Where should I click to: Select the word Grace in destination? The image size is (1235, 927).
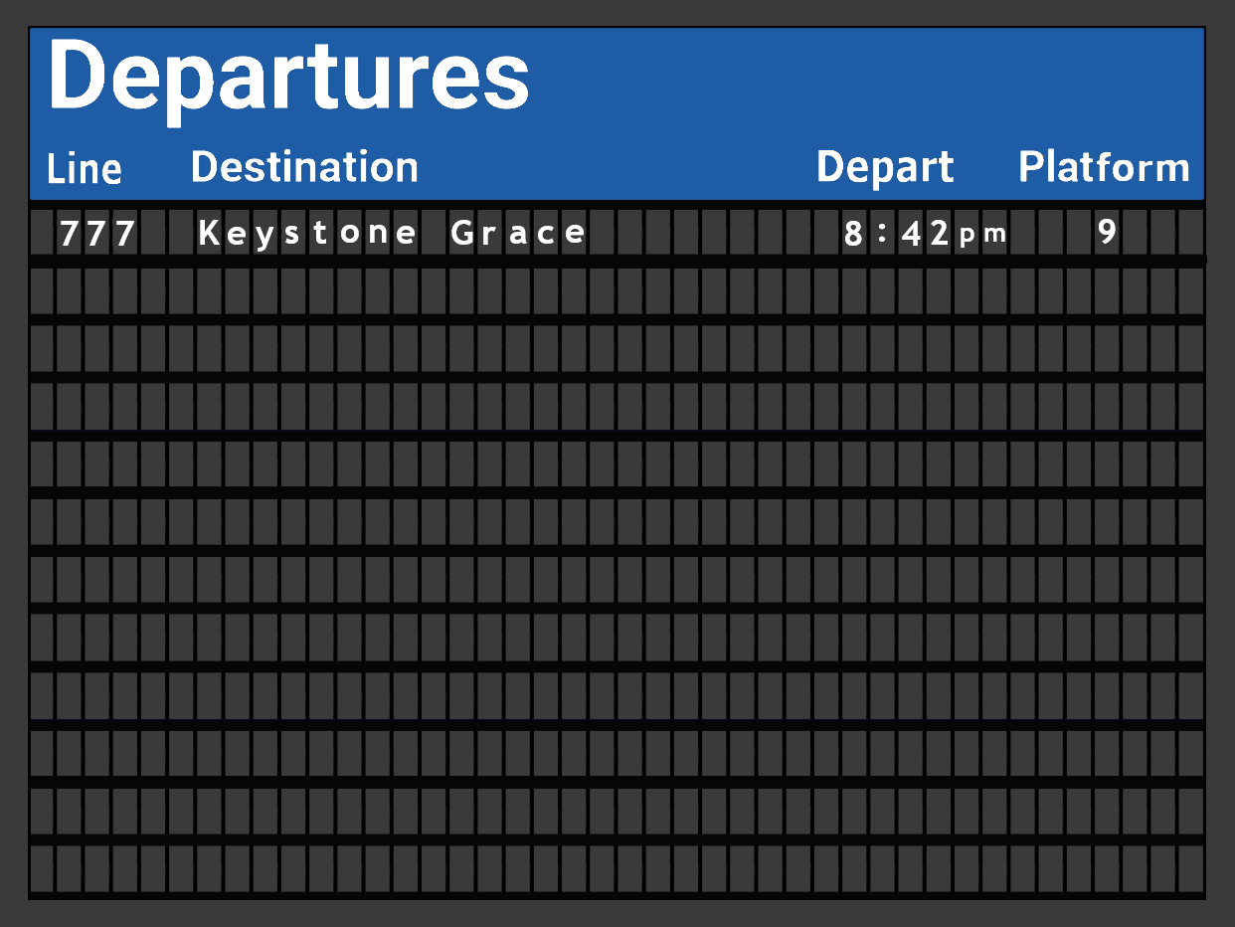point(518,234)
